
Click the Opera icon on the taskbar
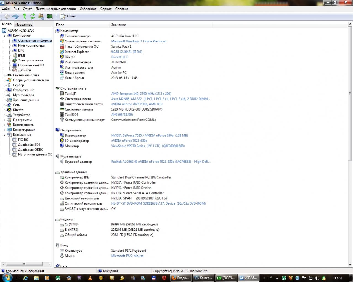(164, 278)
